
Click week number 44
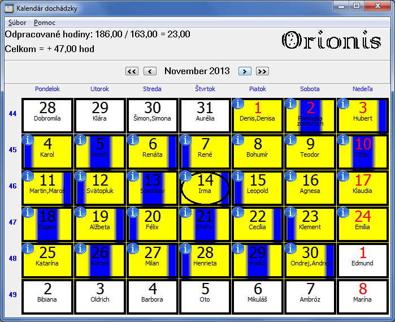(12, 114)
